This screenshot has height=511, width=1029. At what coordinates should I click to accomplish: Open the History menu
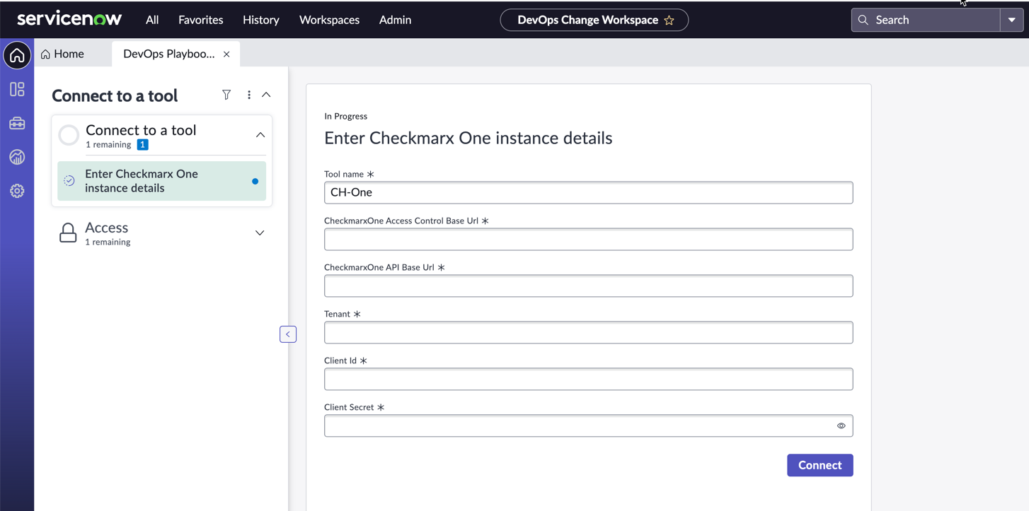261,20
